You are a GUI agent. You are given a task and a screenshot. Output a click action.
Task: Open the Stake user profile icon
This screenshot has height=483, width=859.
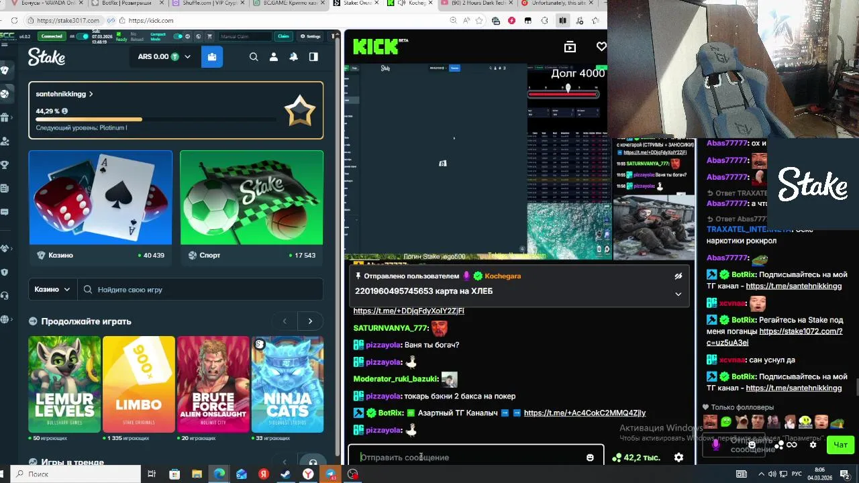274,57
